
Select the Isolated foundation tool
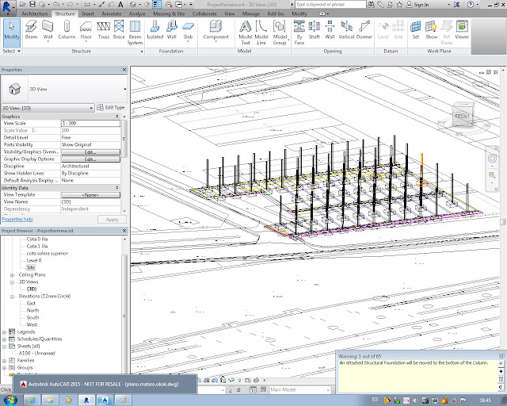point(154,29)
